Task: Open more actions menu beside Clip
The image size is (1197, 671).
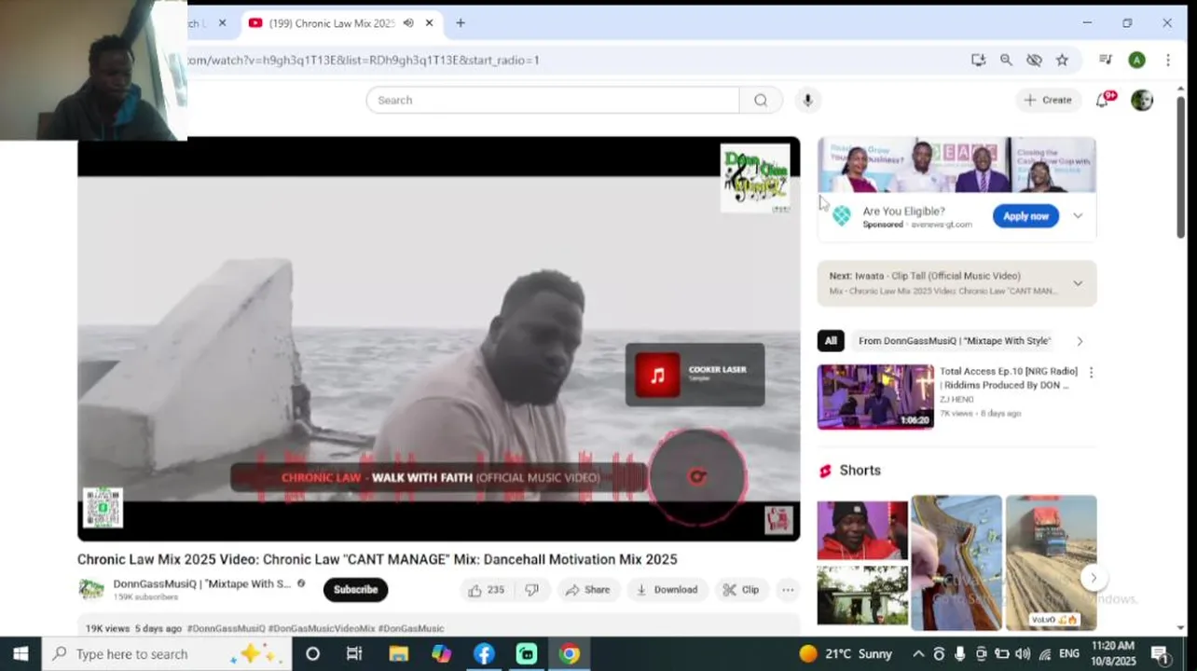Action: (x=788, y=590)
